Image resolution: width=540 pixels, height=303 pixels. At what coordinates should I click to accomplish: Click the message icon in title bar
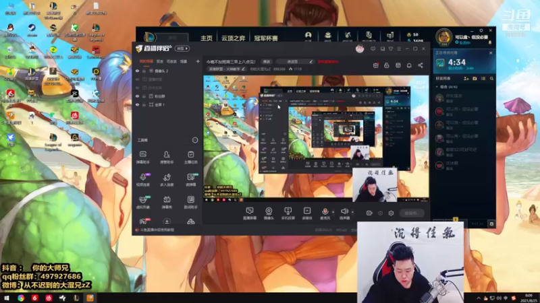tap(373, 48)
